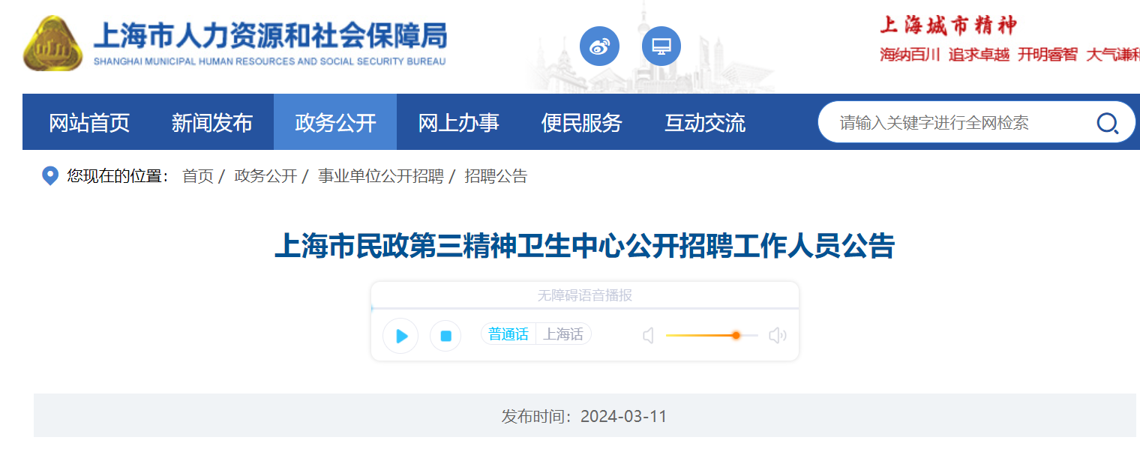Viewport: 1140px width, 458px height.
Task: Click the blue location pin icon
Action: (x=49, y=177)
